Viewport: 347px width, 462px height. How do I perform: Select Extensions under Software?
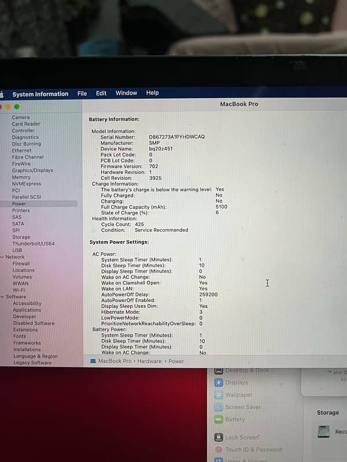25,330
